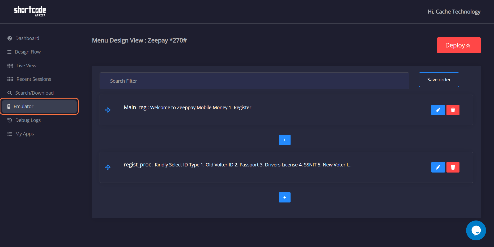Screen dimensions: 494x247
Task: Select the Emulator sidebar item
Action: click(x=39, y=106)
